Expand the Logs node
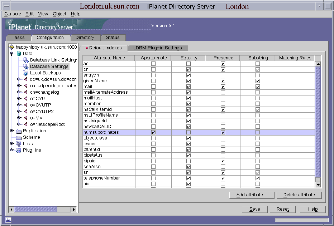Image resolution: width=334 pixels, height=226 pixels. pyautogui.click(x=12, y=143)
